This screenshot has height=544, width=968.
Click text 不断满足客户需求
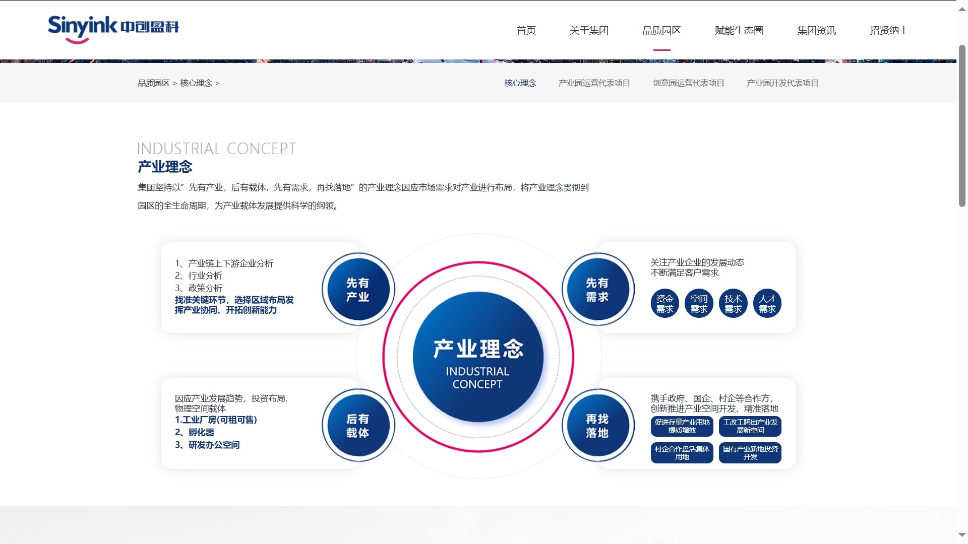[x=685, y=273]
